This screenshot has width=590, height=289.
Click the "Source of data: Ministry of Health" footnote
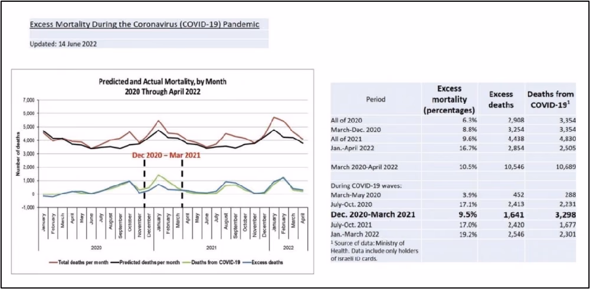[x=374, y=250]
